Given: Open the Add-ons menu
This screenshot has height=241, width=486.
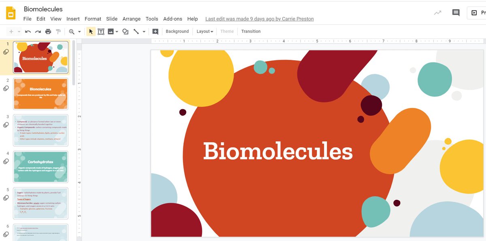Looking at the screenshot, I should pos(173,19).
